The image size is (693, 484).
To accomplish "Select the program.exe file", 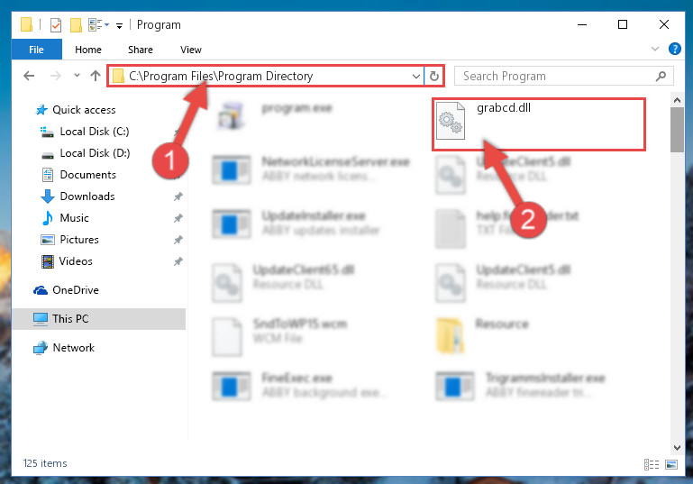I will pos(276,115).
